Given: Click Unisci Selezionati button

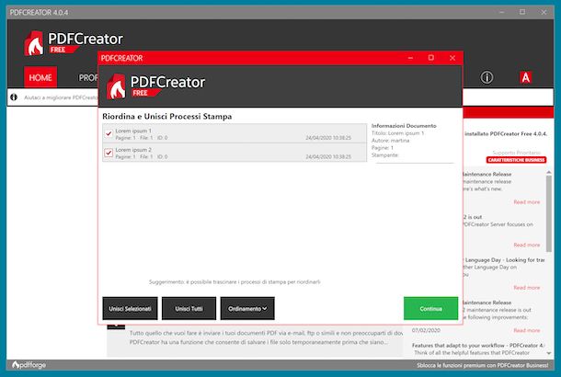Looking at the screenshot, I should coord(130,308).
